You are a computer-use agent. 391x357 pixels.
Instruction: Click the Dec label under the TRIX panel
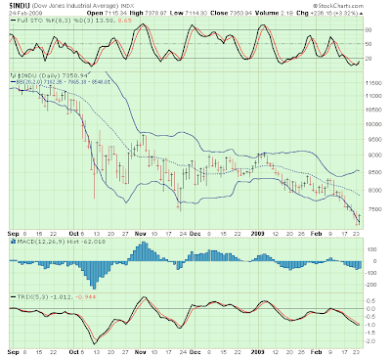[x=195, y=352]
